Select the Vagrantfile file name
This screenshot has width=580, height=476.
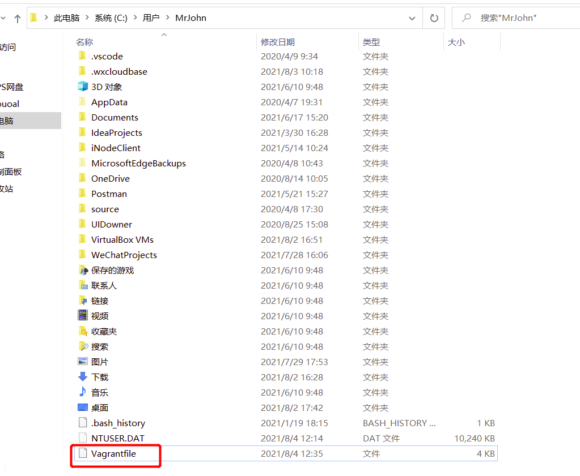113,453
